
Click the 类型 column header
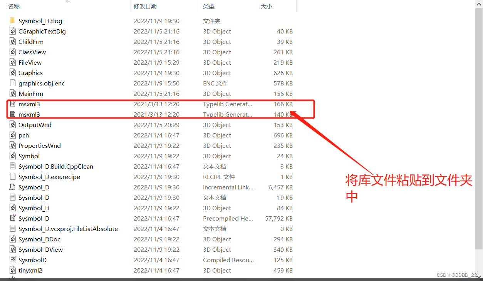(210, 7)
